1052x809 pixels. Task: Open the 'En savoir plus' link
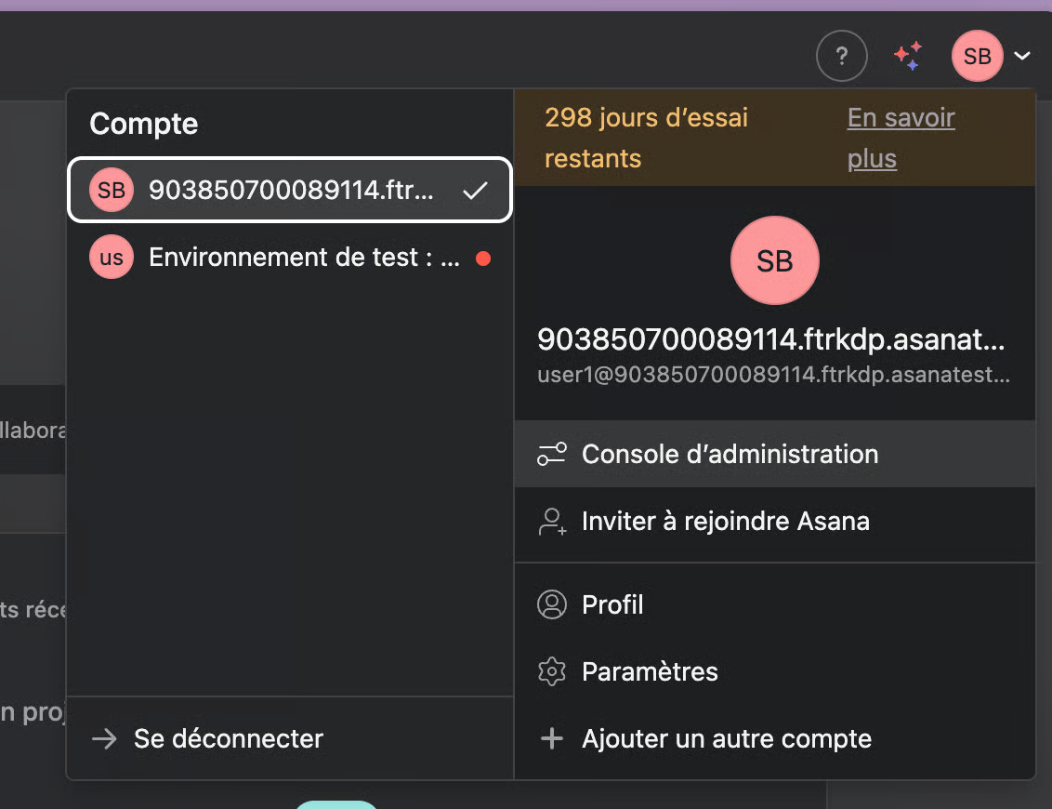(900, 138)
